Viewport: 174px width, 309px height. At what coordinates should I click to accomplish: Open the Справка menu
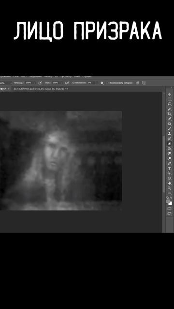tap(87, 76)
